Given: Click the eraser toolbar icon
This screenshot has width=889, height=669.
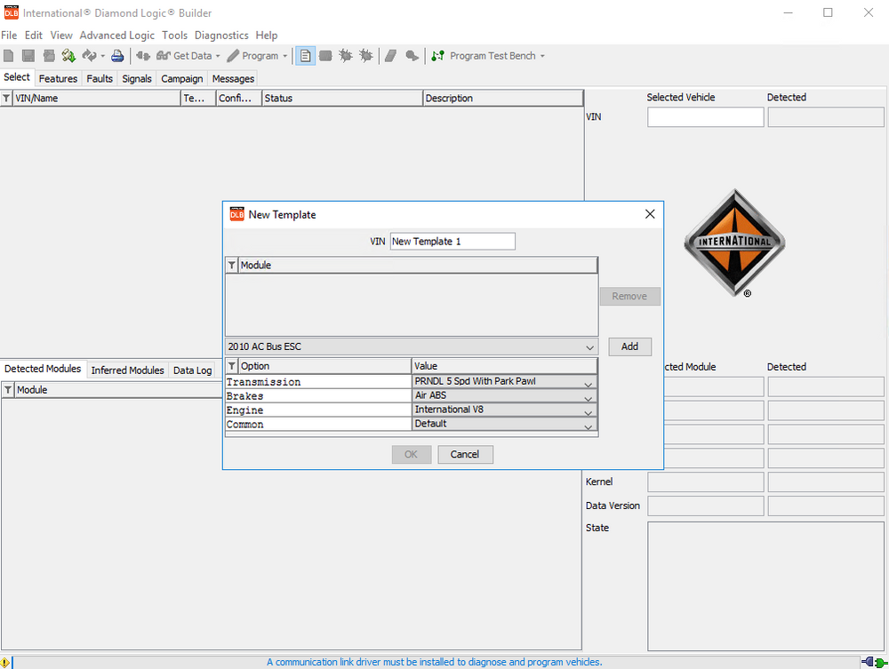Looking at the screenshot, I should [390, 55].
